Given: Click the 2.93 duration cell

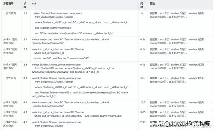Looking at the screenshot, I should tap(143, 122).
